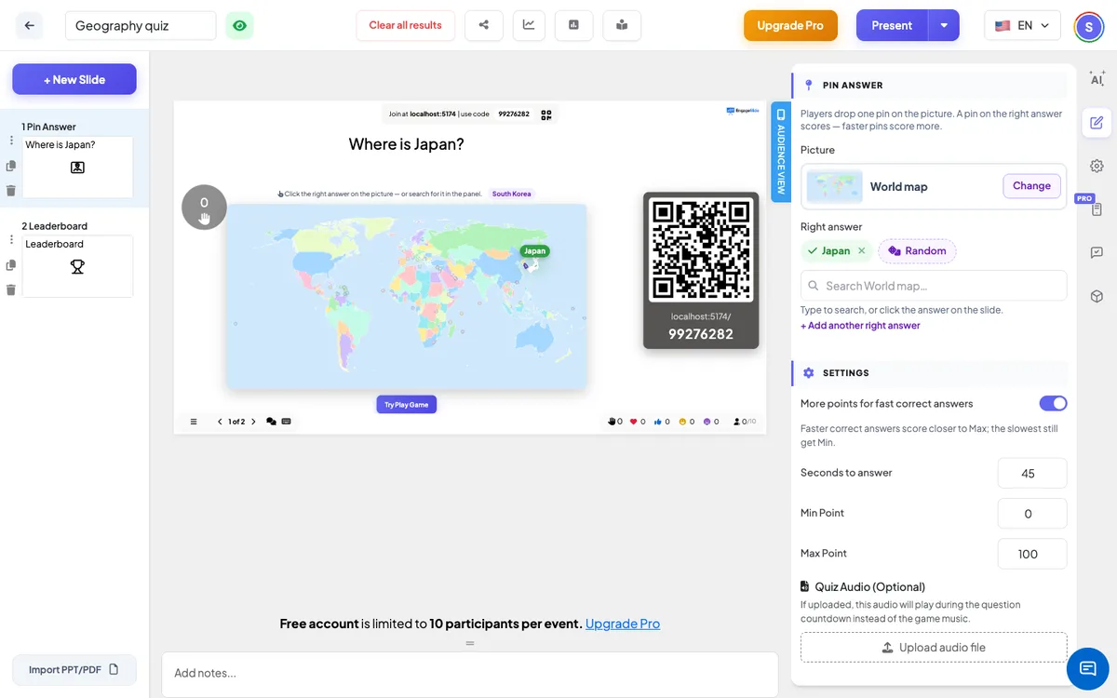Edit the Geography quiz title field
This screenshot has width=1117, height=698.
click(x=141, y=25)
